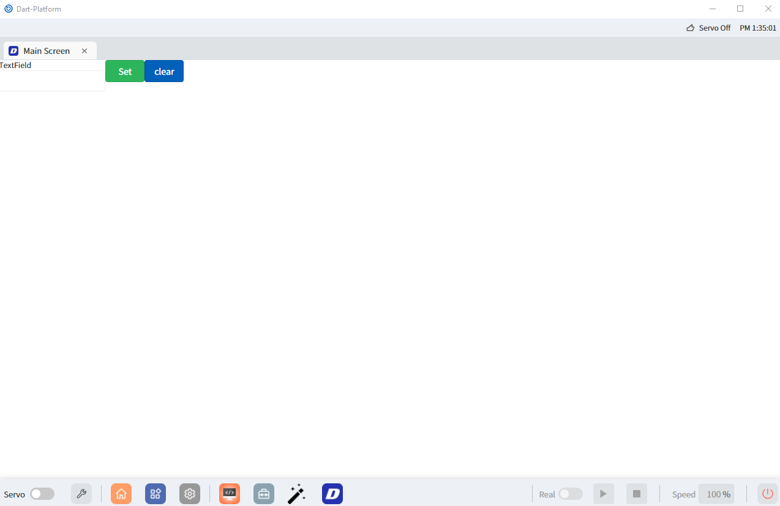This screenshot has height=506, width=780.
Task: Open the blue modules grid icon
Action: click(x=156, y=494)
